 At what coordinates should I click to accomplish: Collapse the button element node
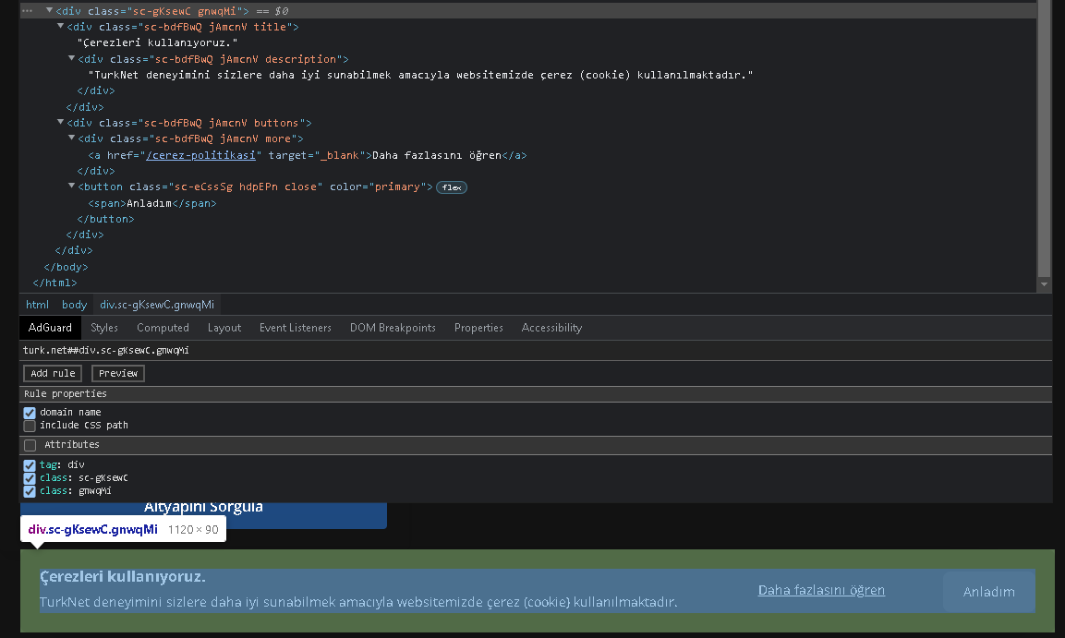tap(71, 187)
